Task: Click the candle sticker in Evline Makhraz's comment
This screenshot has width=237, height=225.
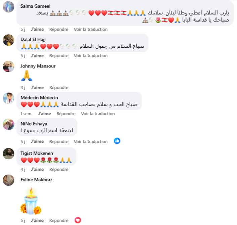Action: (x=31, y=201)
